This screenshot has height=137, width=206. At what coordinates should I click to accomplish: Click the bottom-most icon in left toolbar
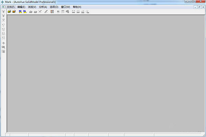point(3,52)
